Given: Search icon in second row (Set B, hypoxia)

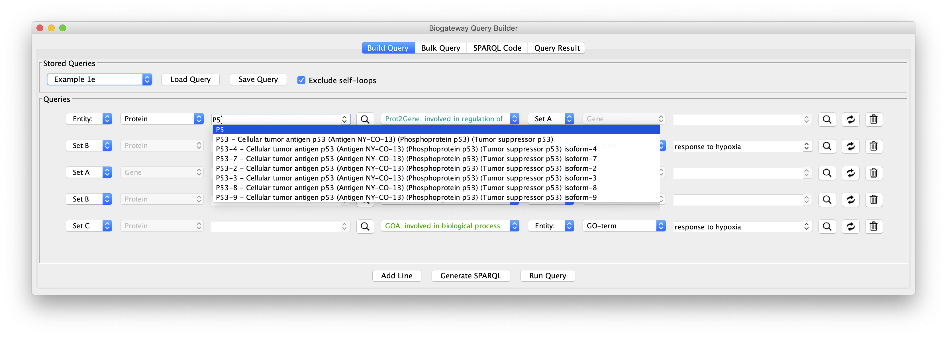Looking at the screenshot, I should pos(827,146).
